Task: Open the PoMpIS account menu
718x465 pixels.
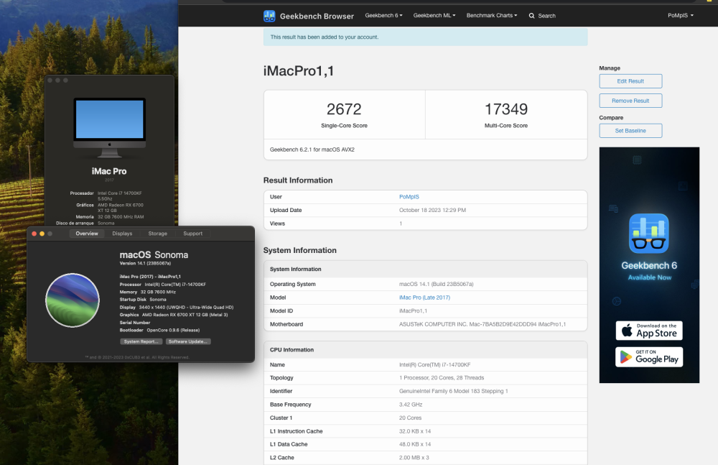Action: pyautogui.click(x=681, y=16)
